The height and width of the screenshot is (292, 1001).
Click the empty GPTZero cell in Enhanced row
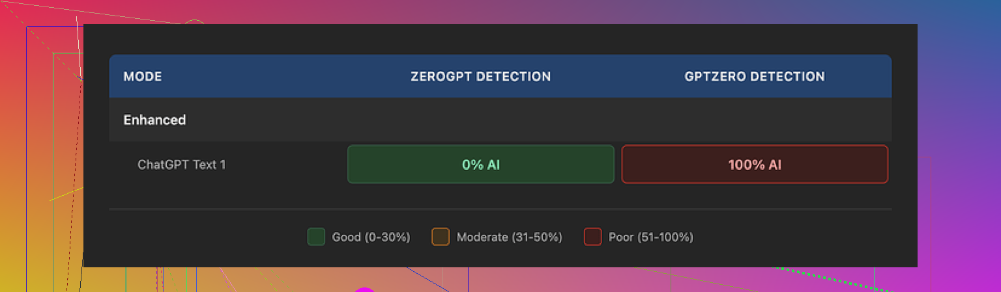tap(754, 120)
